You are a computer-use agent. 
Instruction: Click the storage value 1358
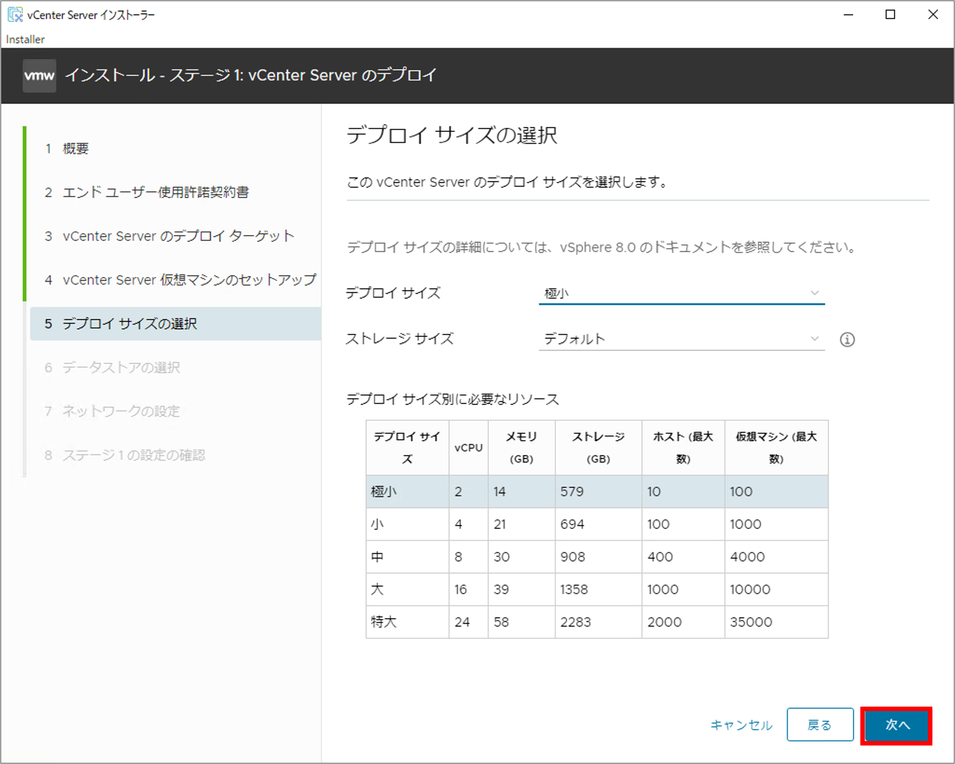pos(574,590)
